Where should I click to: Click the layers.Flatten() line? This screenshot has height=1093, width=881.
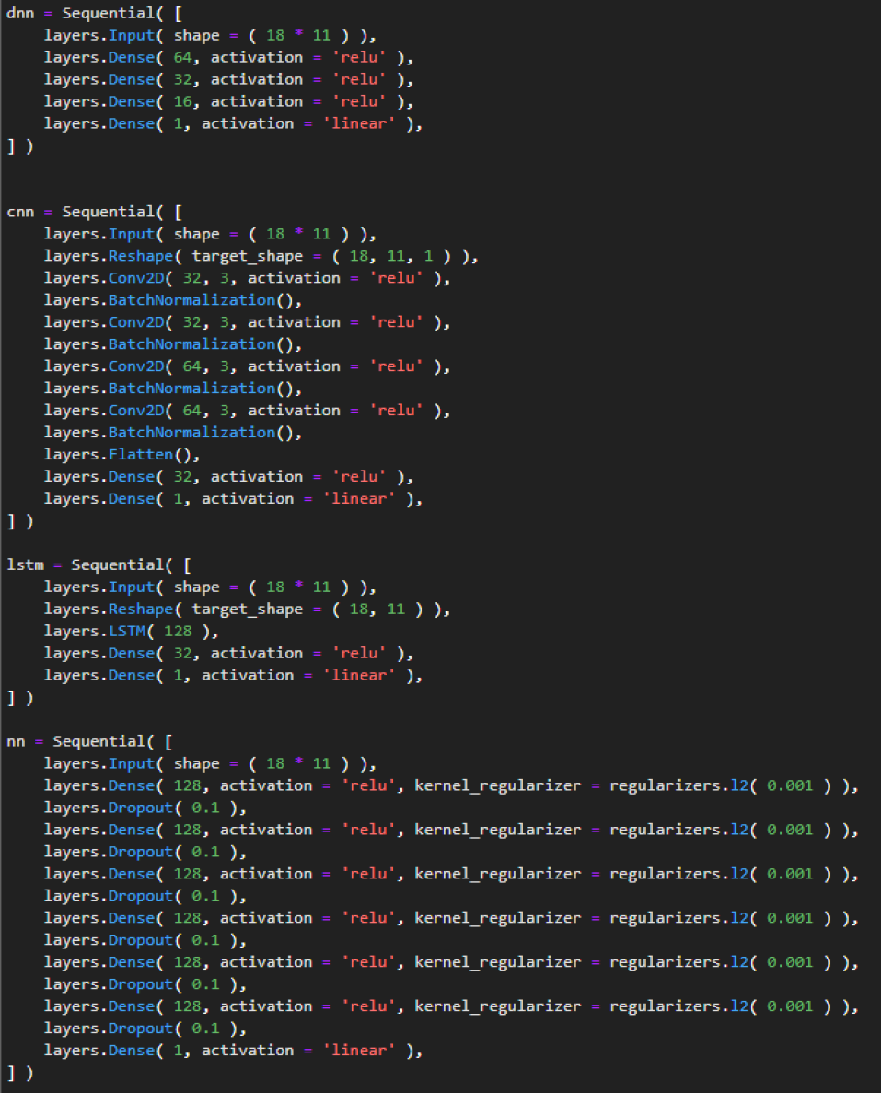click(x=122, y=455)
